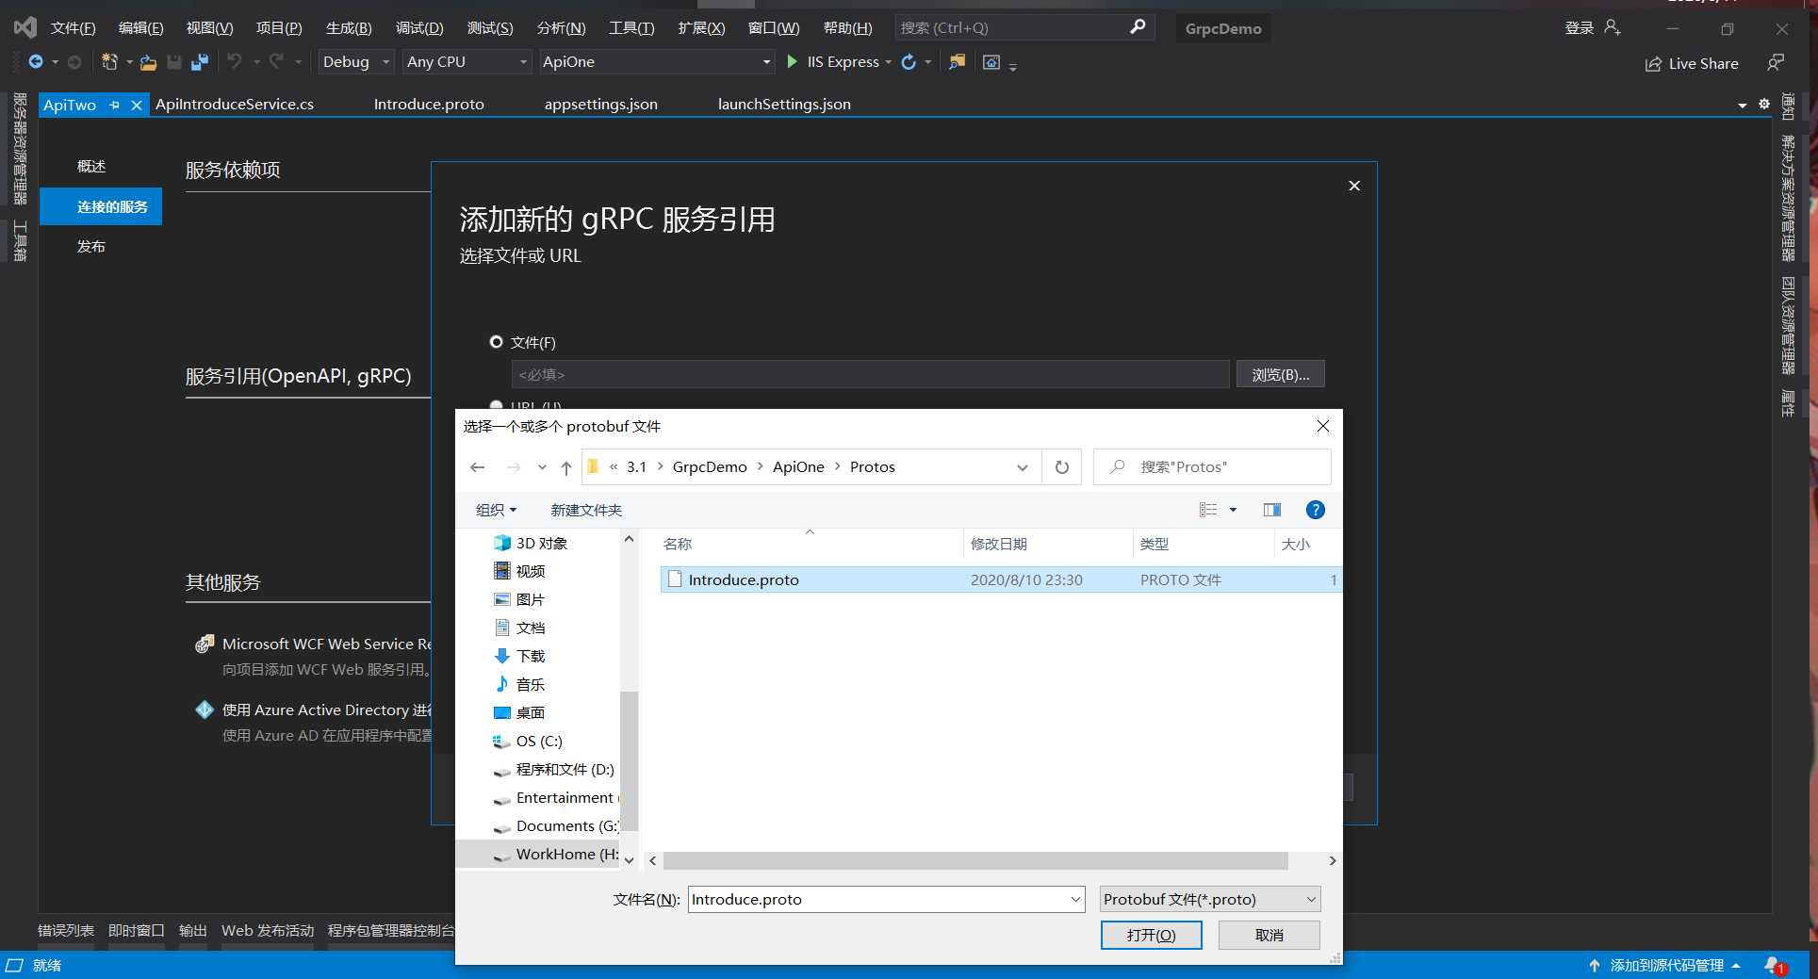The width and height of the screenshot is (1818, 979).
Task: Click the new project toolbar icon
Action: click(109, 62)
